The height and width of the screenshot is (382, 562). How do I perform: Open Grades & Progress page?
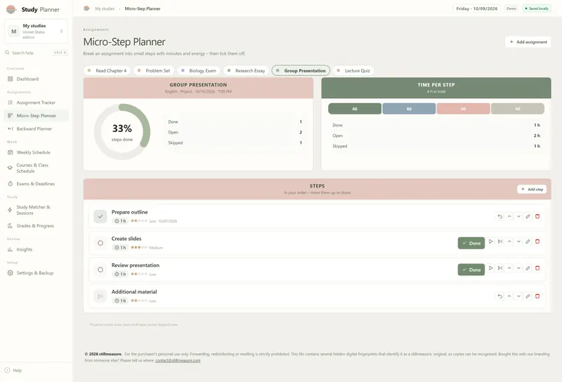[37, 226]
